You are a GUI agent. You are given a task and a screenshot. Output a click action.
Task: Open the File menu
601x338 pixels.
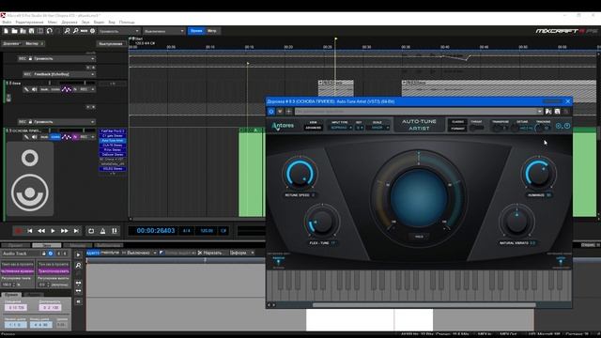7,23
